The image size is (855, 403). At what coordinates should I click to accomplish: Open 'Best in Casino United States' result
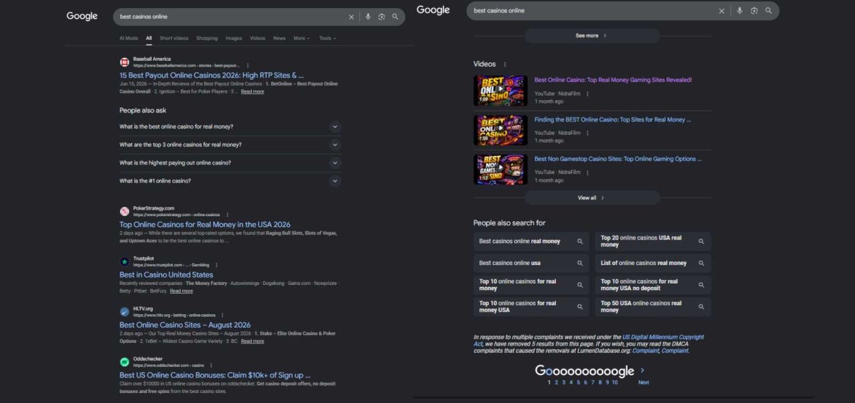pyautogui.click(x=166, y=275)
